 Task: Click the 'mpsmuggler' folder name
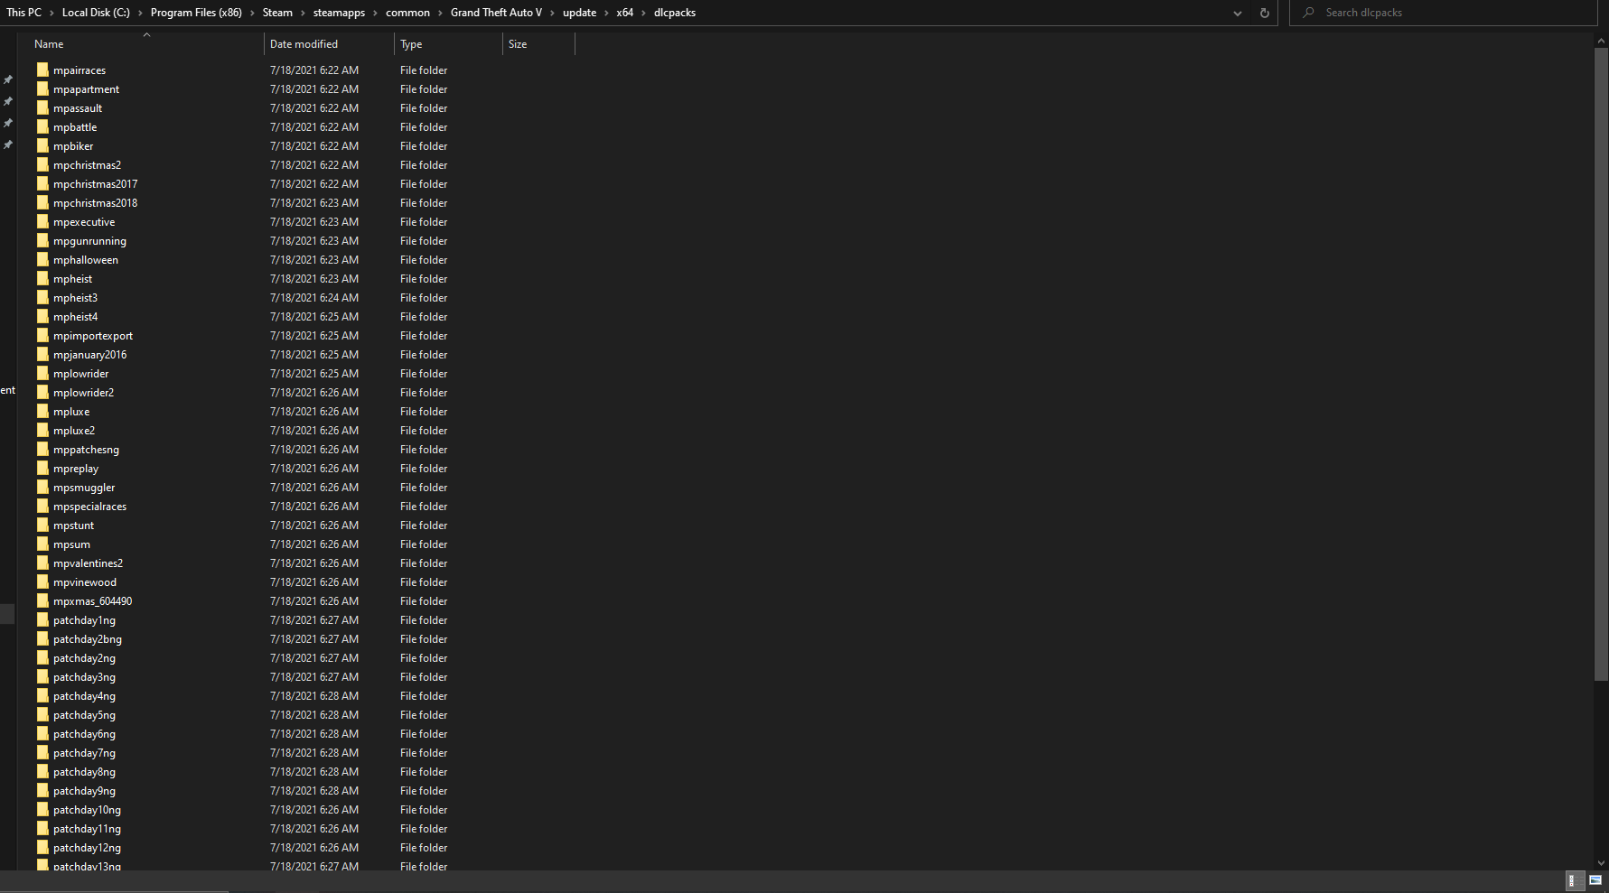point(84,488)
